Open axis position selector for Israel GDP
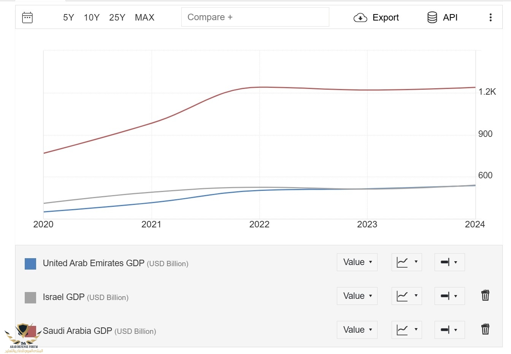 pos(449,296)
